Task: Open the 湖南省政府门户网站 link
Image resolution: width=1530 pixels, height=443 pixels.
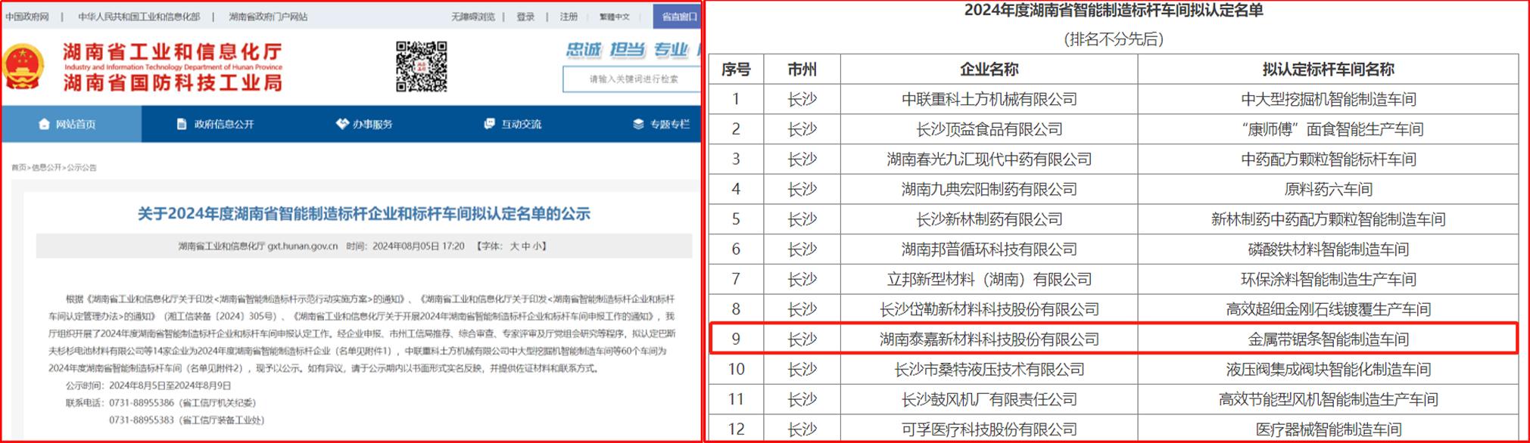Action: click(x=268, y=17)
